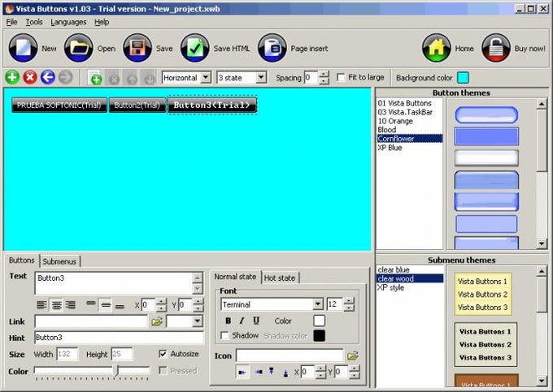This screenshot has height=392, width=553.
Task: Toggle bold font style
Action: (229, 321)
